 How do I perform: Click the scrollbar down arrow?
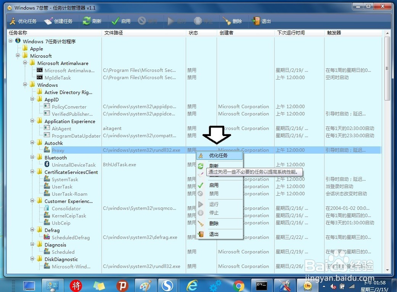coord(387,270)
